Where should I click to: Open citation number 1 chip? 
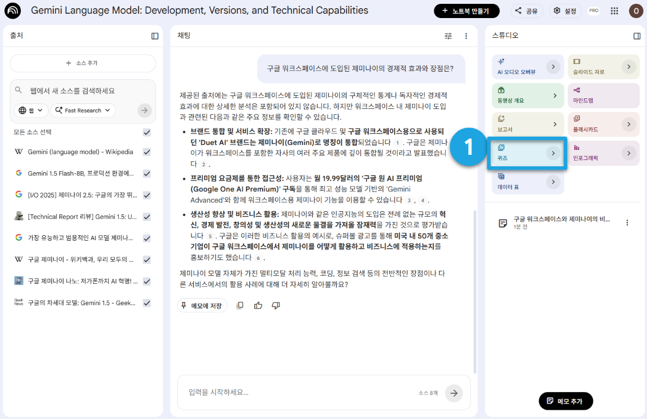click(x=398, y=143)
